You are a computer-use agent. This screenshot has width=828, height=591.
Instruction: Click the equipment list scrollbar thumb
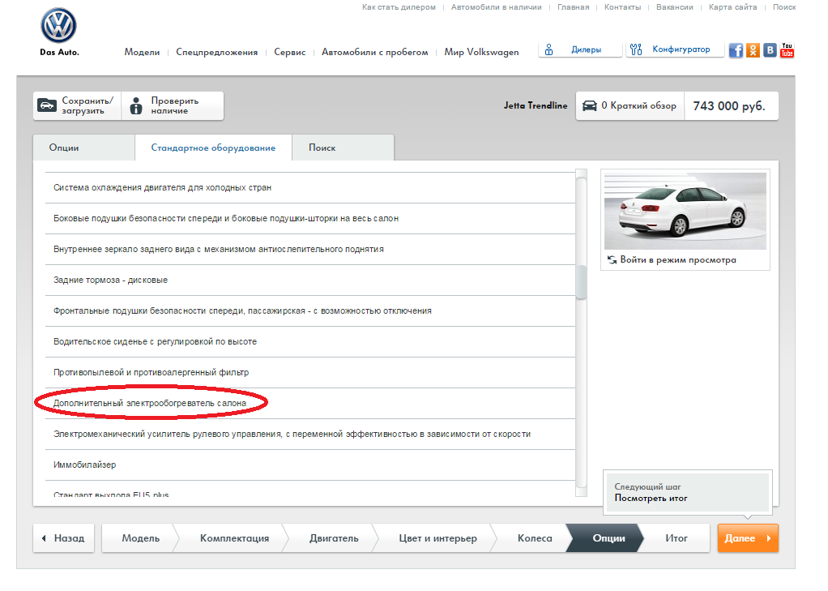coord(582,282)
